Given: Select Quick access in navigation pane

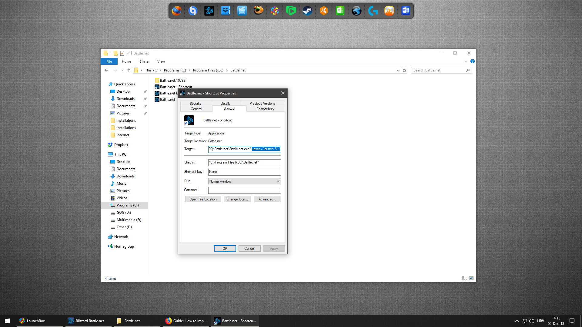Looking at the screenshot, I should pyautogui.click(x=125, y=84).
